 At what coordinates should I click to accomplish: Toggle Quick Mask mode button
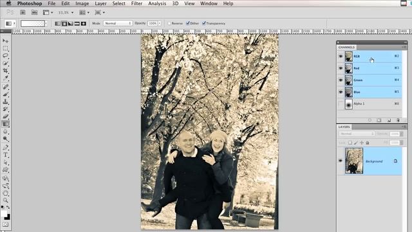coord(6,225)
